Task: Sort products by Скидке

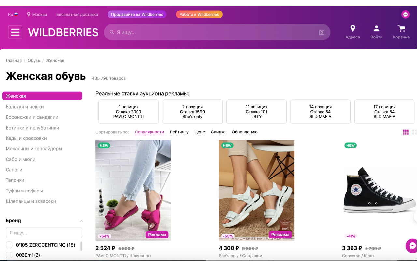Action: click(218, 132)
